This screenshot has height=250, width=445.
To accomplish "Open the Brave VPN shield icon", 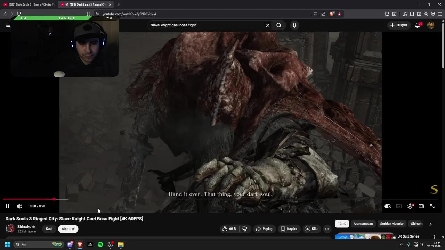I will pyautogui.click(x=433, y=14).
